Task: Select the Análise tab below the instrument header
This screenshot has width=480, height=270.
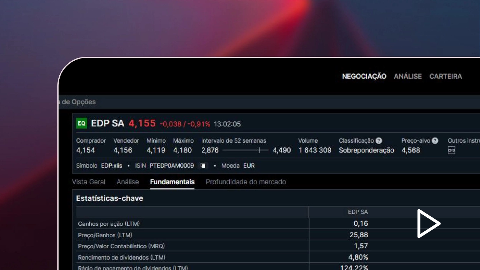Action: (128, 182)
